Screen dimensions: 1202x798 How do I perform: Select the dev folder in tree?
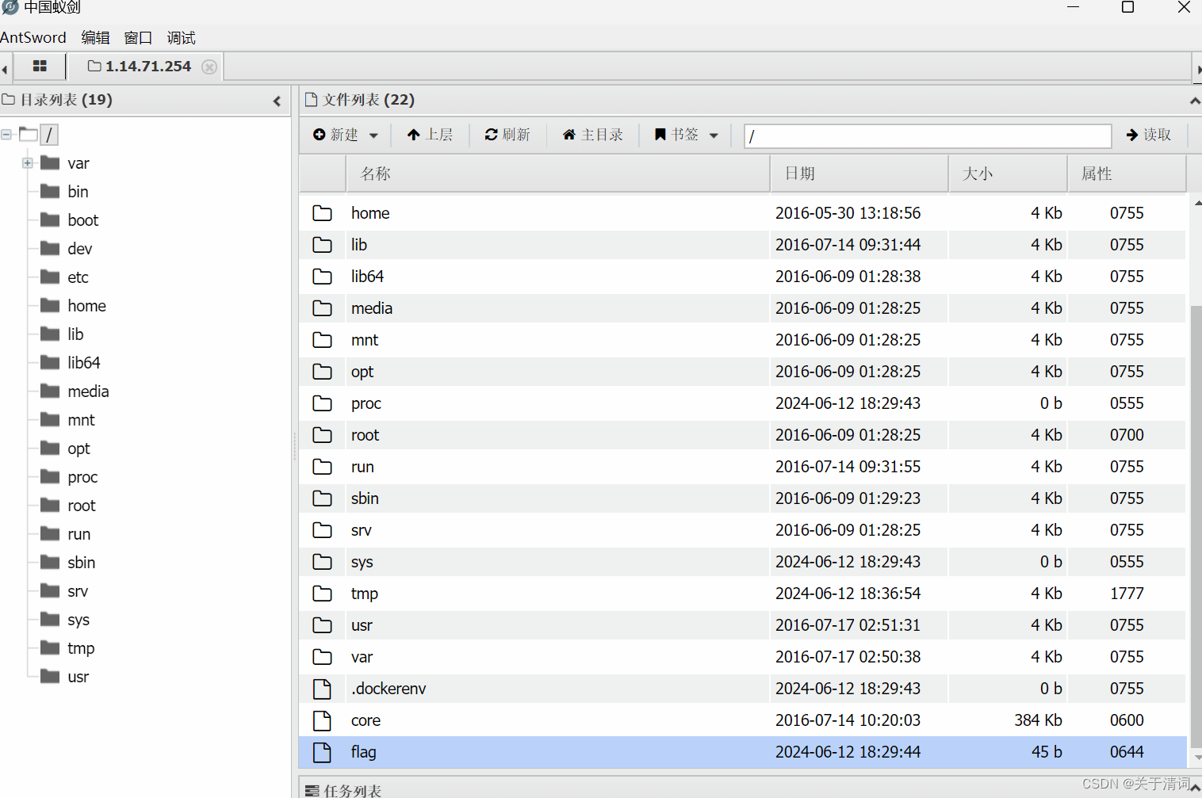click(x=80, y=249)
